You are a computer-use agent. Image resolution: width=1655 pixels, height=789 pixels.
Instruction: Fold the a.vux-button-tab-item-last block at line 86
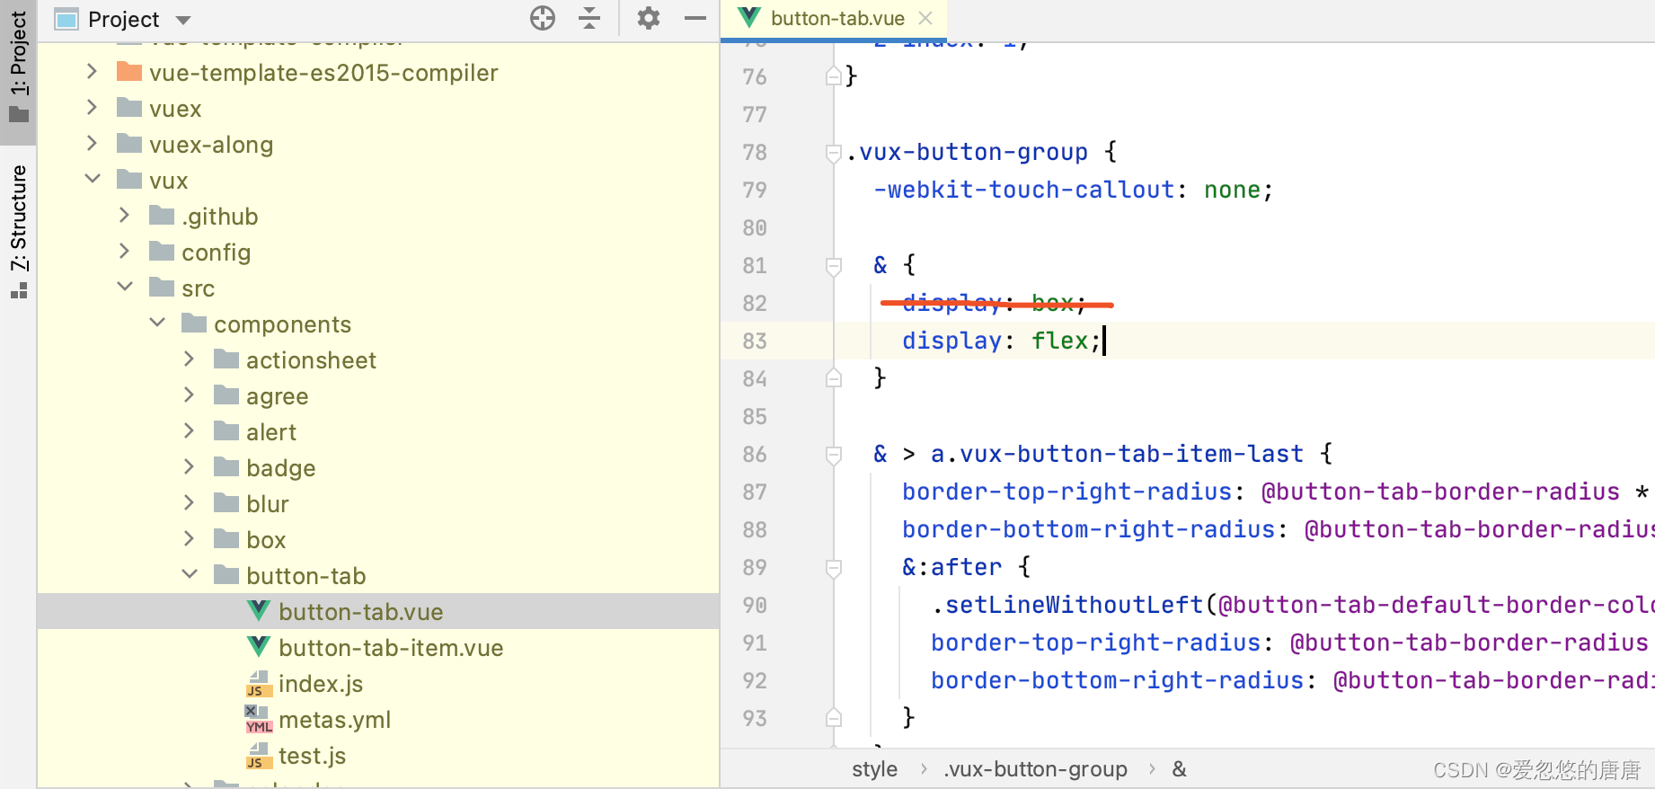pyautogui.click(x=834, y=455)
